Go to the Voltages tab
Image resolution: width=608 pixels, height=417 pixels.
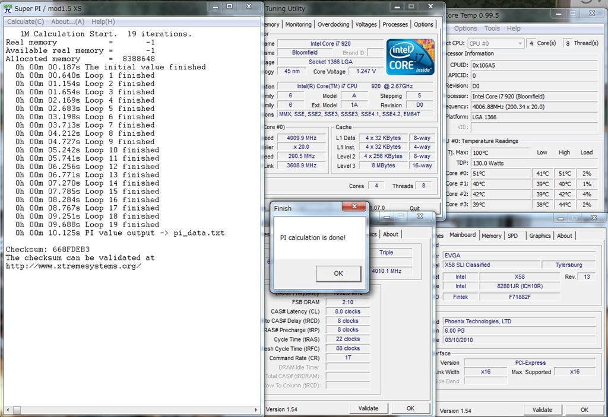(366, 24)
